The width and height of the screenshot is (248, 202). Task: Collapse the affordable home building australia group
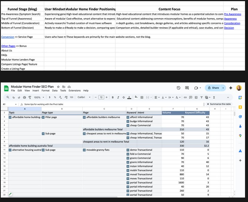coord(10,117)
